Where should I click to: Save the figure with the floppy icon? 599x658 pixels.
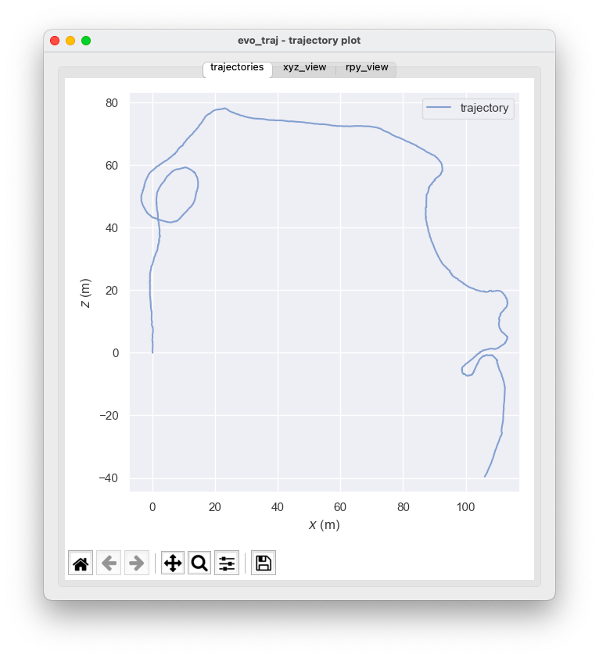tap(264, 563)
